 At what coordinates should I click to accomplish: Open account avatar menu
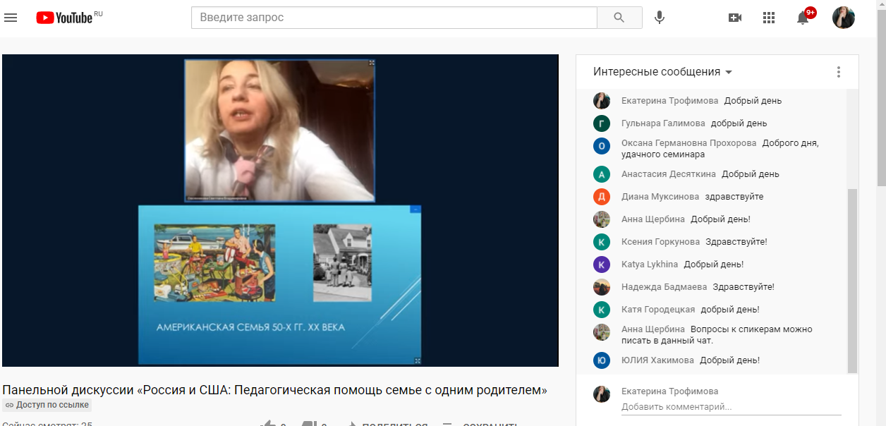point(844,18)
